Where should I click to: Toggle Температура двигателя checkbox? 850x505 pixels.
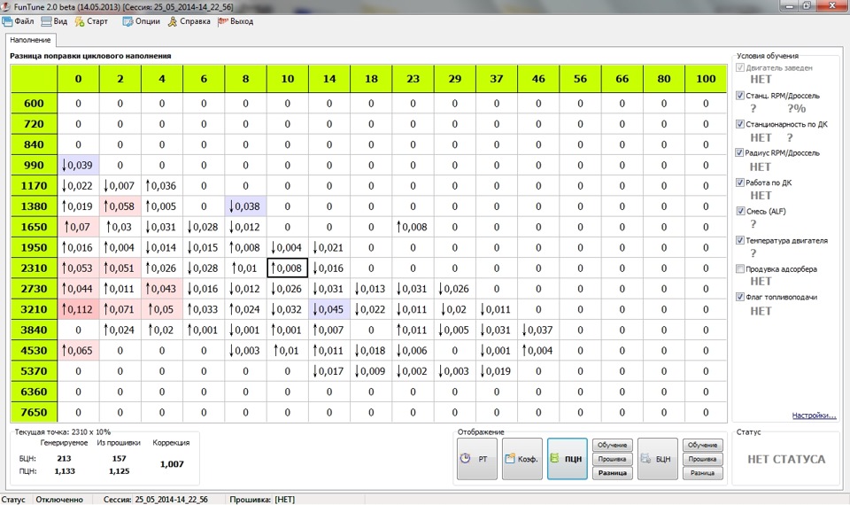[740, 240]
